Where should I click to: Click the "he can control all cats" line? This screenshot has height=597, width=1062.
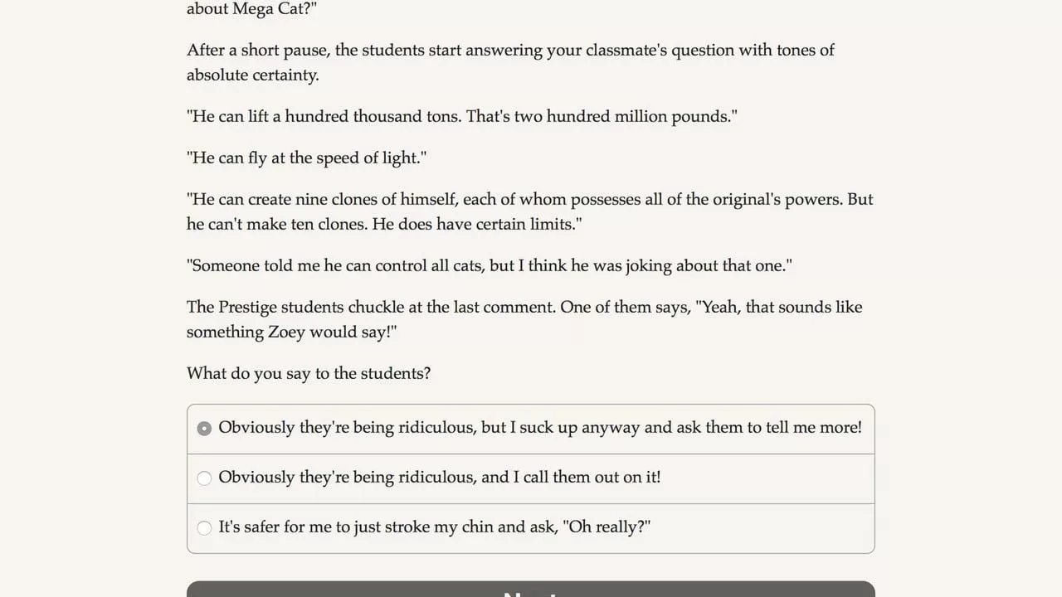click(x=490, y=266)
